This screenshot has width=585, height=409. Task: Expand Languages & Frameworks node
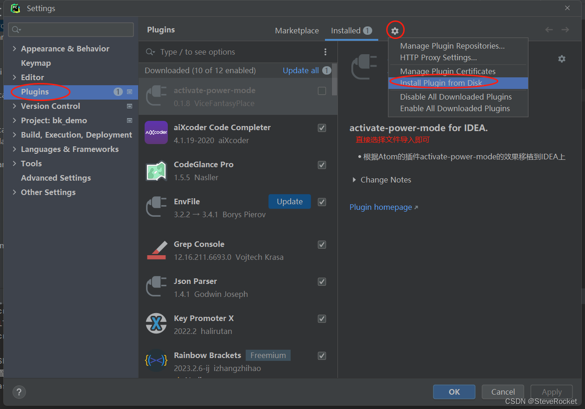tap(14, 149)
